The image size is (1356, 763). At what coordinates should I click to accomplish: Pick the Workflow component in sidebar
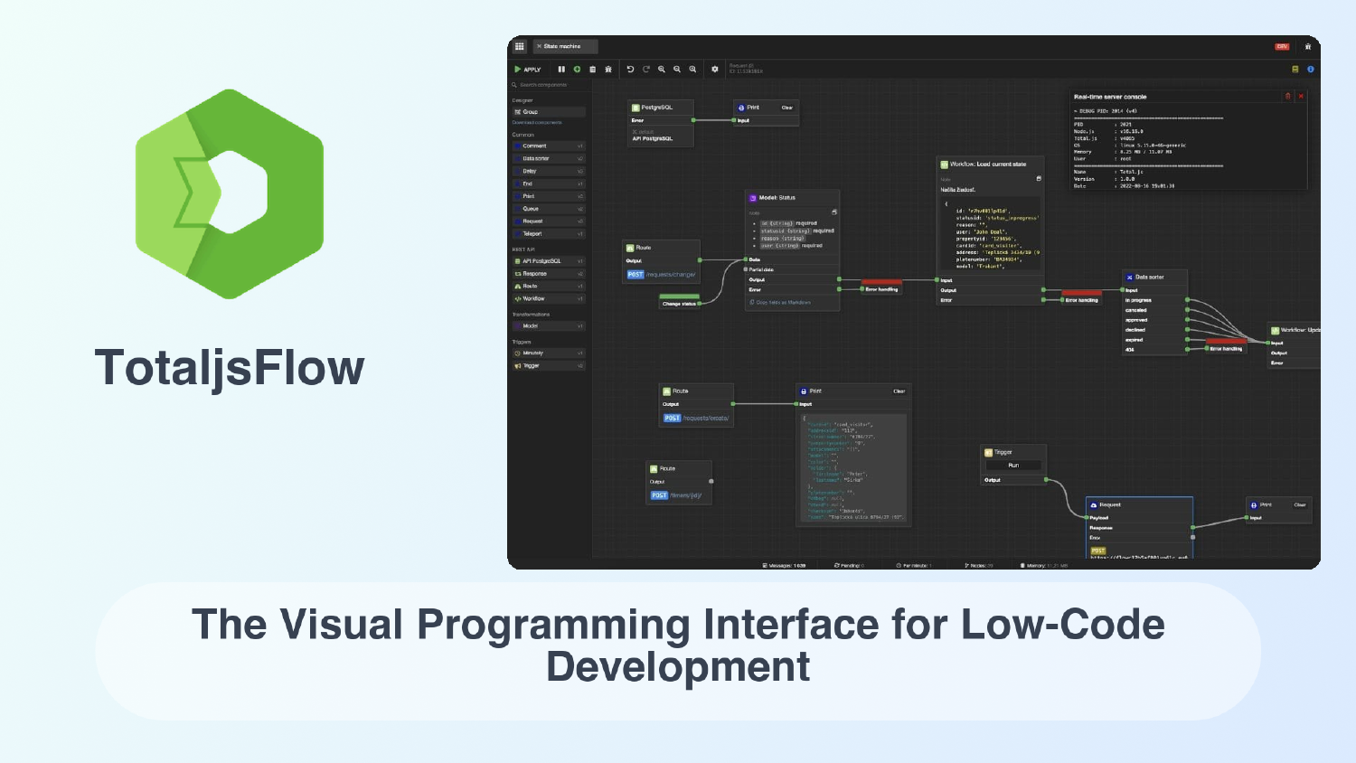click(549, 299)
